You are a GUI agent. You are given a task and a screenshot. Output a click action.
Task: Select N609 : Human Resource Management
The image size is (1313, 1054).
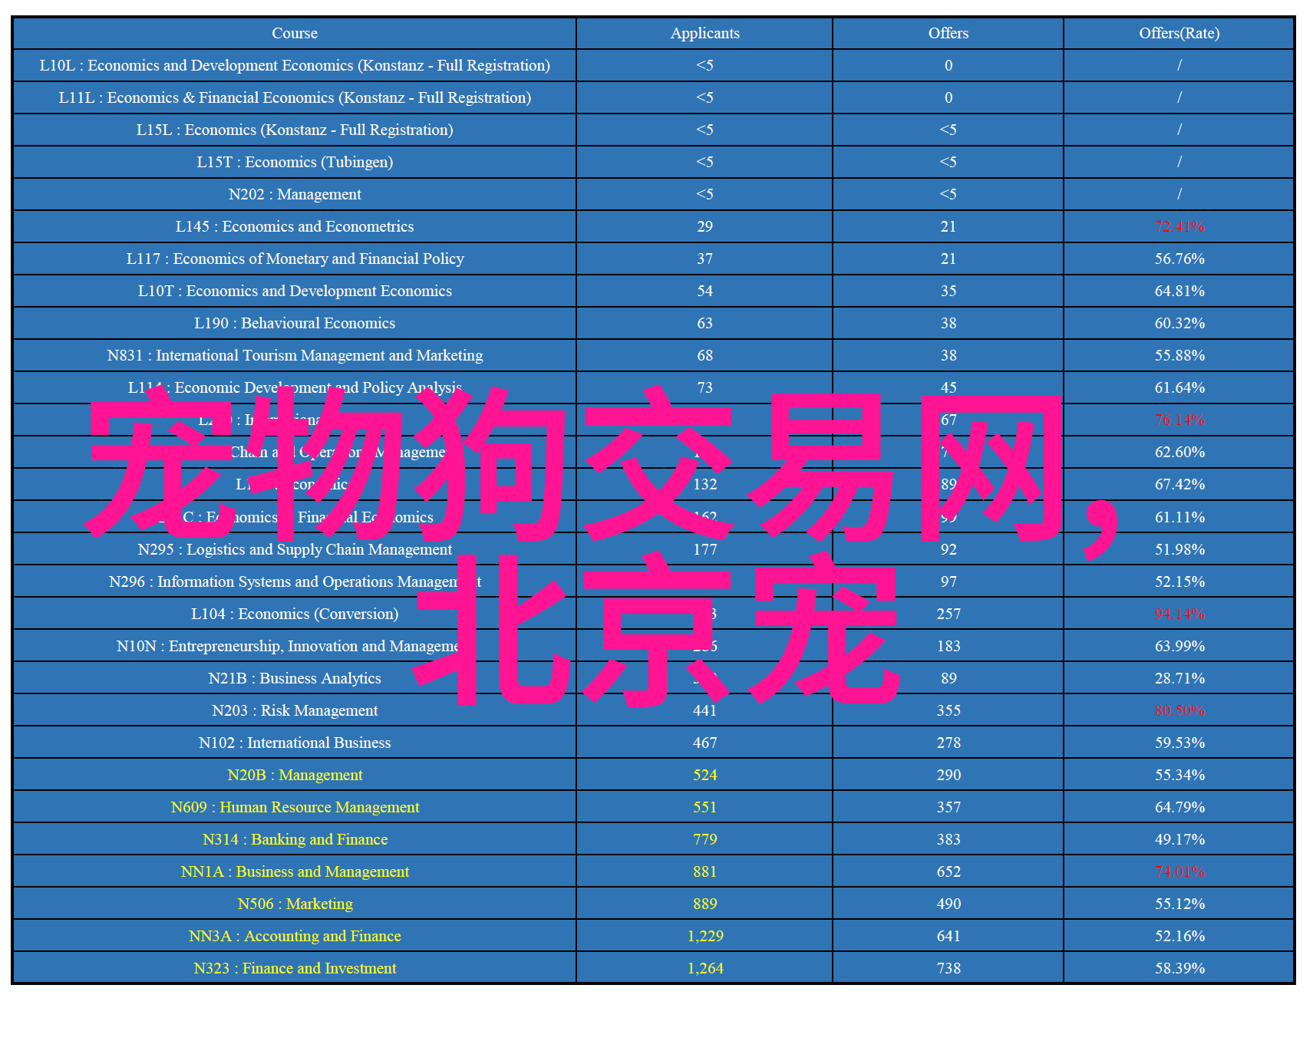(295, 807)
